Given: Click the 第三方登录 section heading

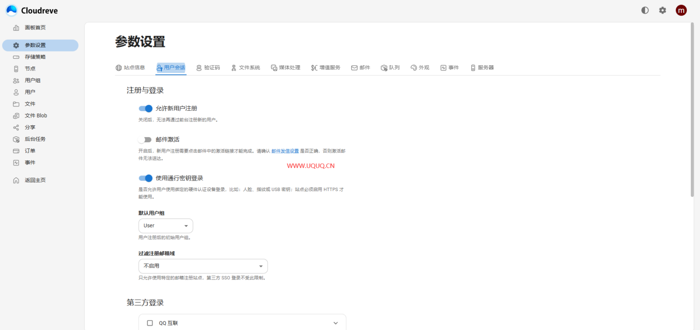Looking at the screenshot, I should (145, 303).
